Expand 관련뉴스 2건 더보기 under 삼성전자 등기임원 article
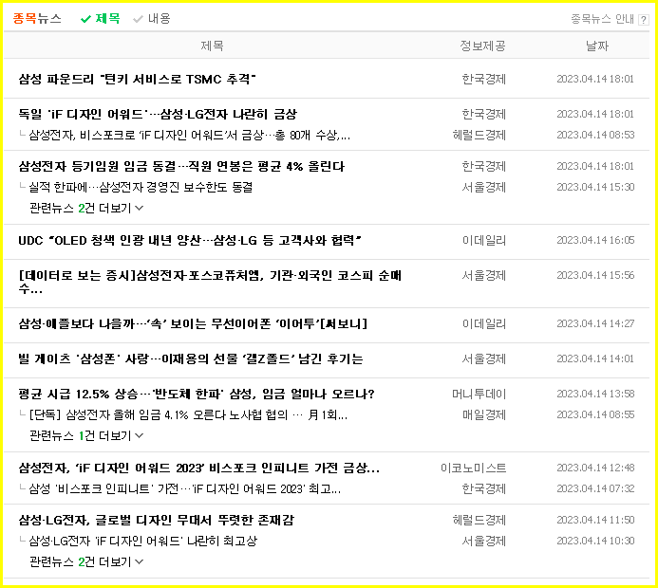This screenshot has height=588, width=658. [86, 208]
